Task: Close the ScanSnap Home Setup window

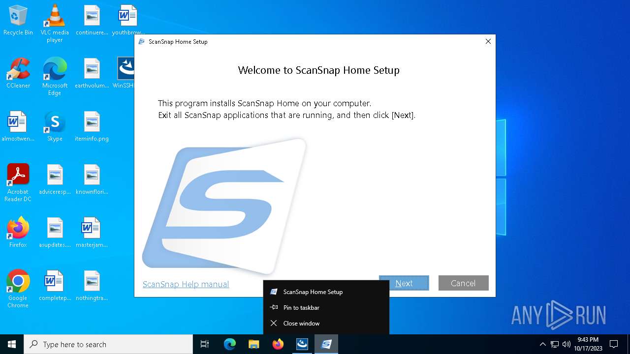Action: coord(488,42)
